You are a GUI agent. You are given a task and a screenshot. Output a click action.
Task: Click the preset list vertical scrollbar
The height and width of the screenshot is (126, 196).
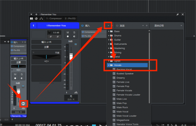click(149, 68)
